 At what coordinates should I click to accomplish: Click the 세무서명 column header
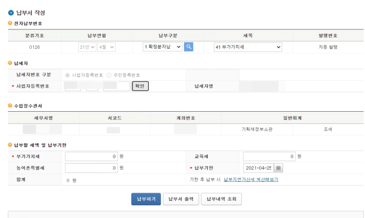point(43,118)
